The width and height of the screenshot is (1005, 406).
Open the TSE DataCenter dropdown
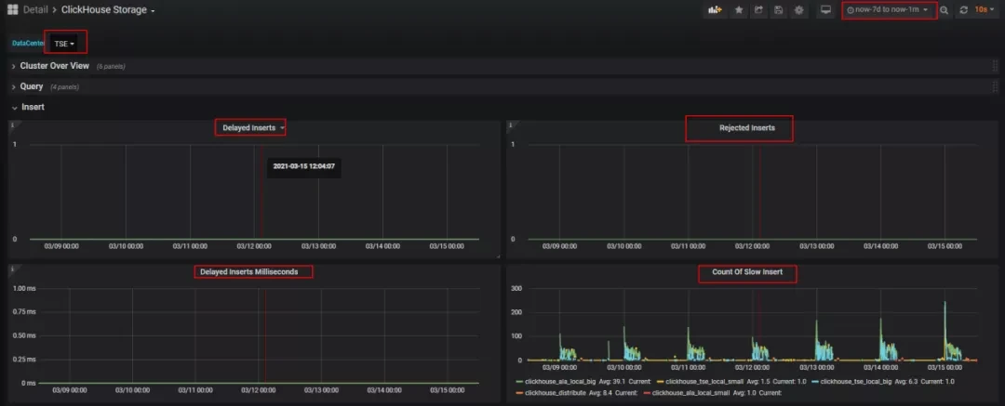(64, 43)
